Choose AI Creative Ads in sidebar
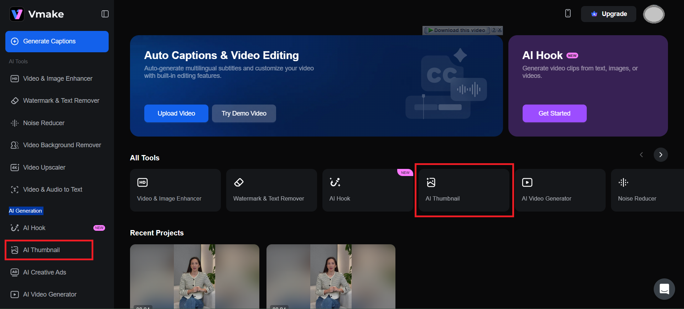This screenshot has width=684, height=309. 45,272
